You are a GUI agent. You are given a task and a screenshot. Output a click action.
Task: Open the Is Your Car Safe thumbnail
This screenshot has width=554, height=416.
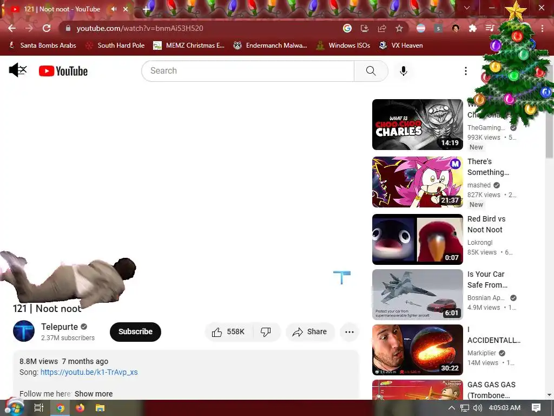417,295
